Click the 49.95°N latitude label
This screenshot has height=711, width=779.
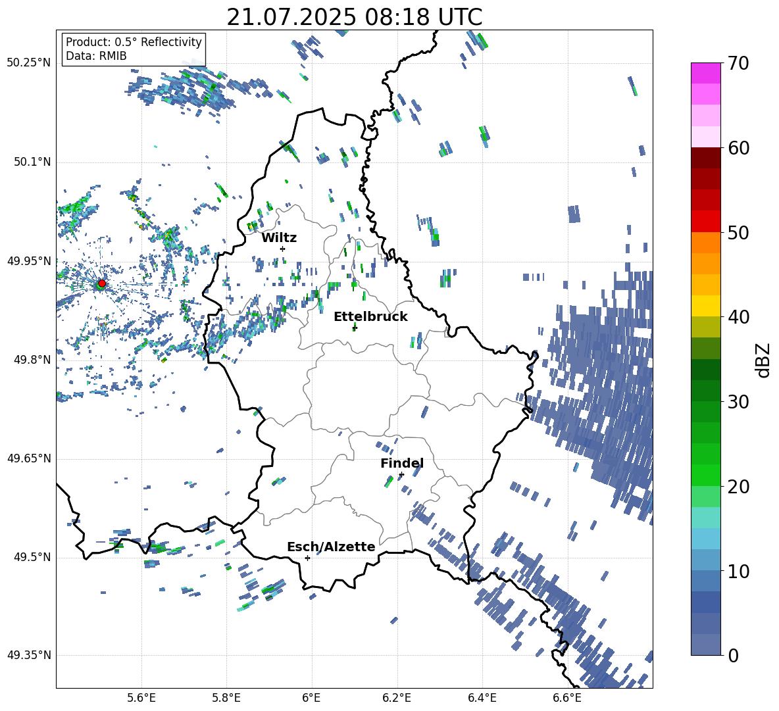(x=29, y=260)
